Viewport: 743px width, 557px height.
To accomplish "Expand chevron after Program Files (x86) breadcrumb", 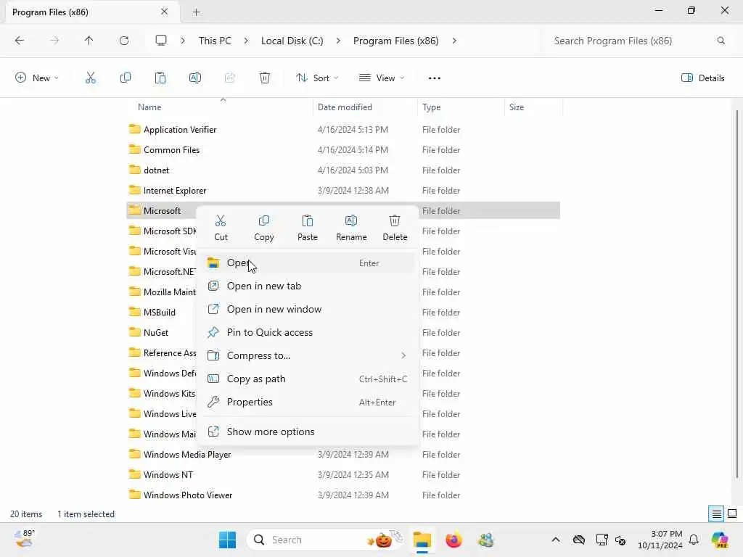I will click(x=454, y=41).
